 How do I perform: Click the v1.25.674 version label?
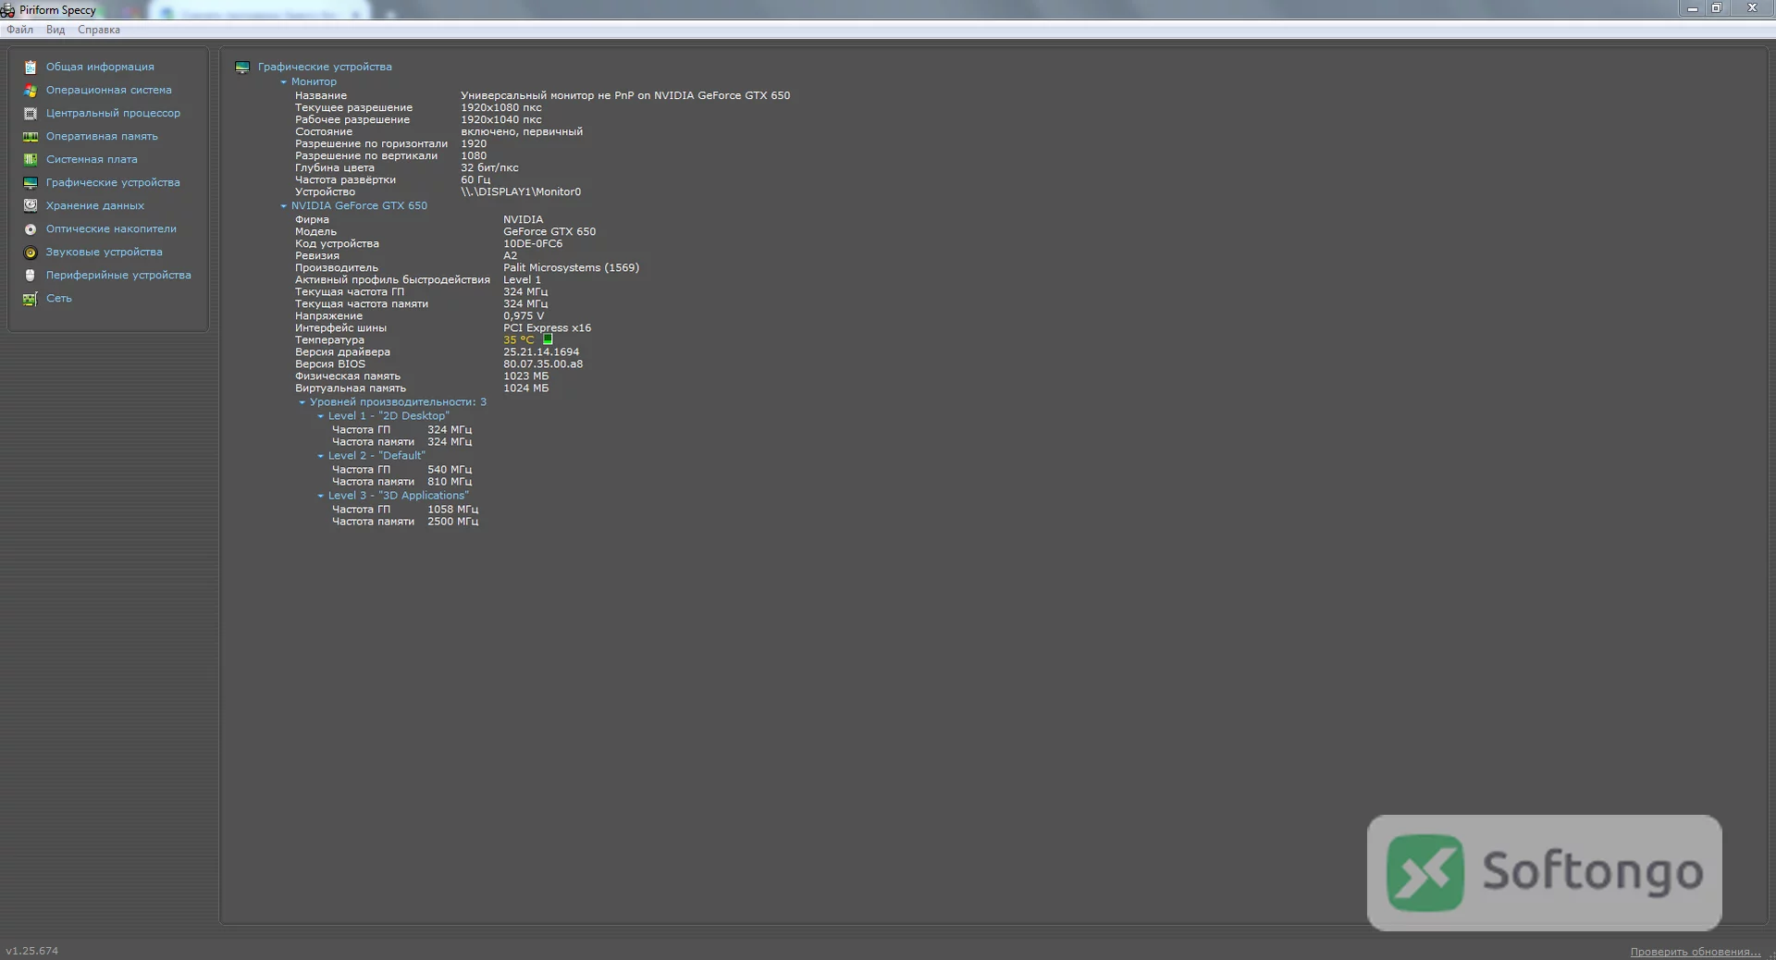point(31,951)
